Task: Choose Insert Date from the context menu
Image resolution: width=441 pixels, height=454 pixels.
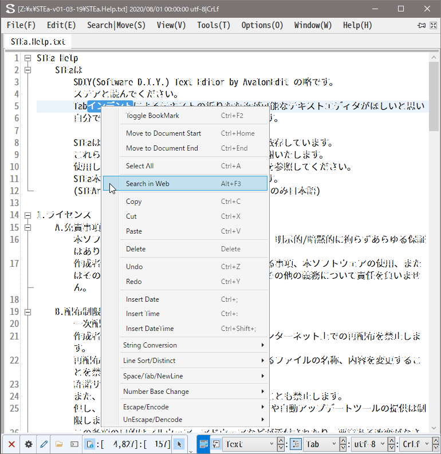Action: pyautogui.click(x=186, y=299)
